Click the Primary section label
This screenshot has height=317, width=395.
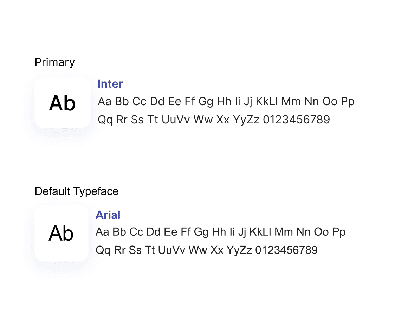55,62
